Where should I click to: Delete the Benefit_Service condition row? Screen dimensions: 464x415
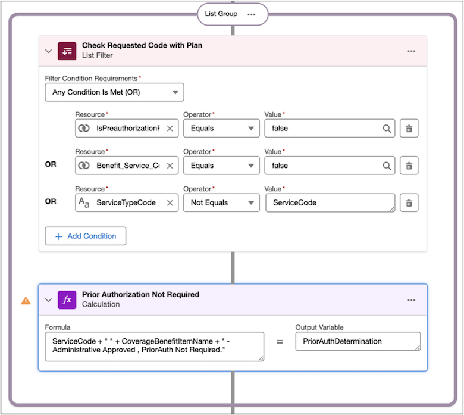[409, 166]
